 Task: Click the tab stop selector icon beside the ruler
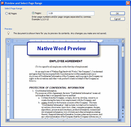click(x=8, y=41)
